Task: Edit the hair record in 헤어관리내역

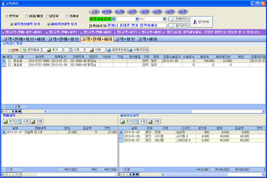Action: pyautogui.click(x=140, y=122)
